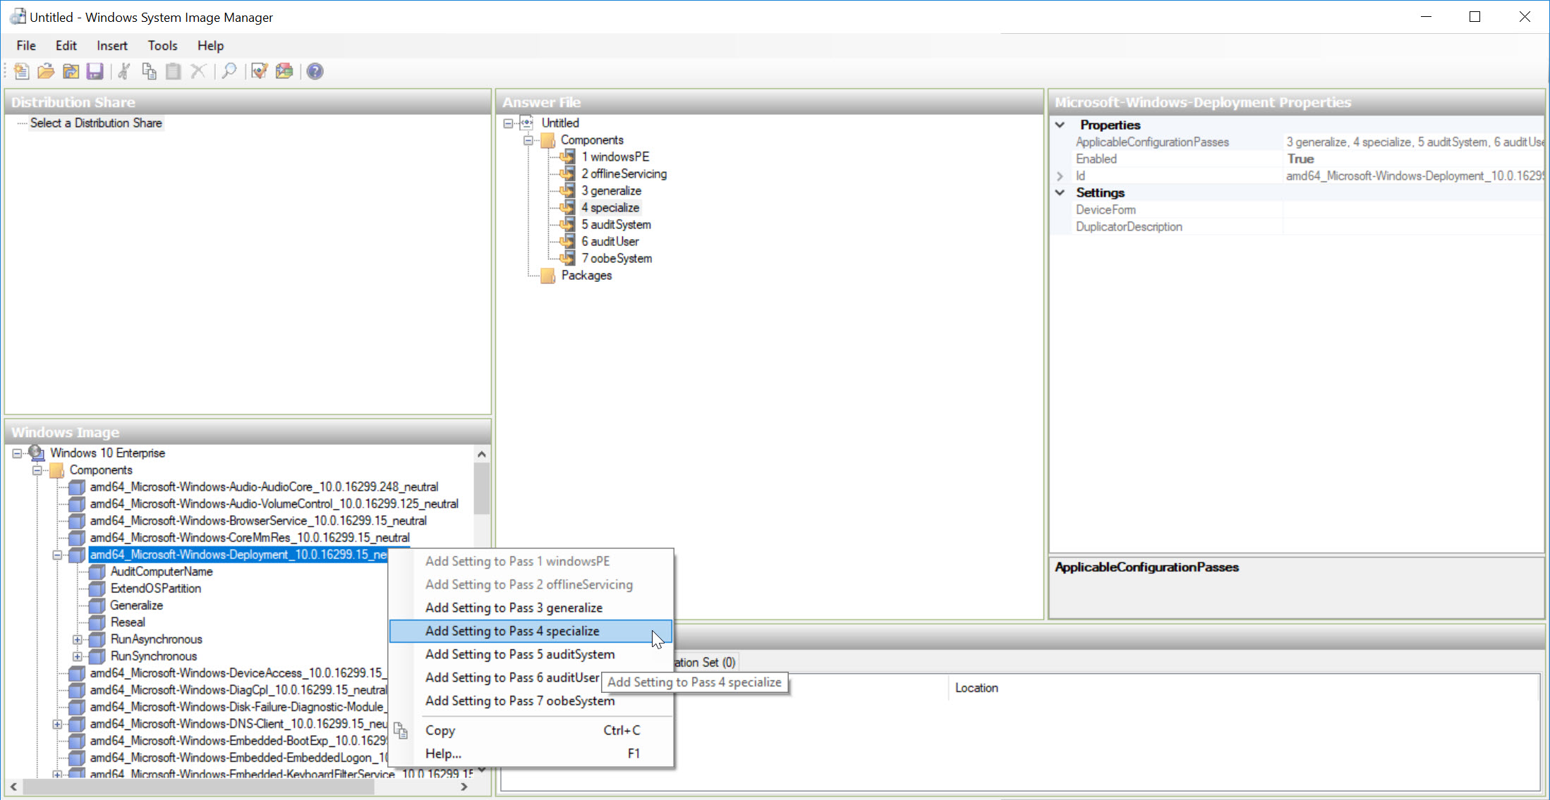Select 4 specialize in Answer File tree
The image size is (1550, 800).
click(610, 207)
